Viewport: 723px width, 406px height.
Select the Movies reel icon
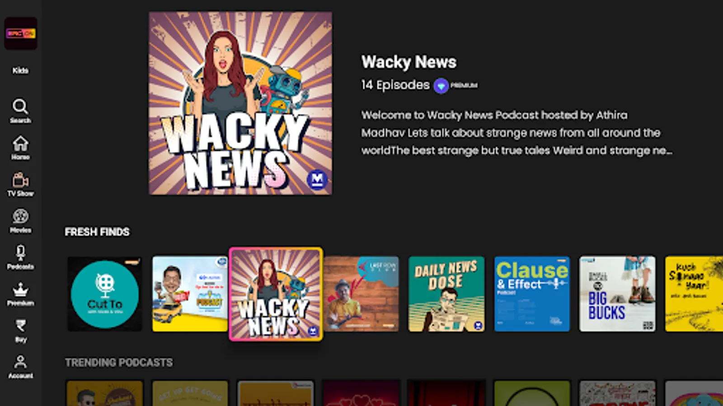20,217
